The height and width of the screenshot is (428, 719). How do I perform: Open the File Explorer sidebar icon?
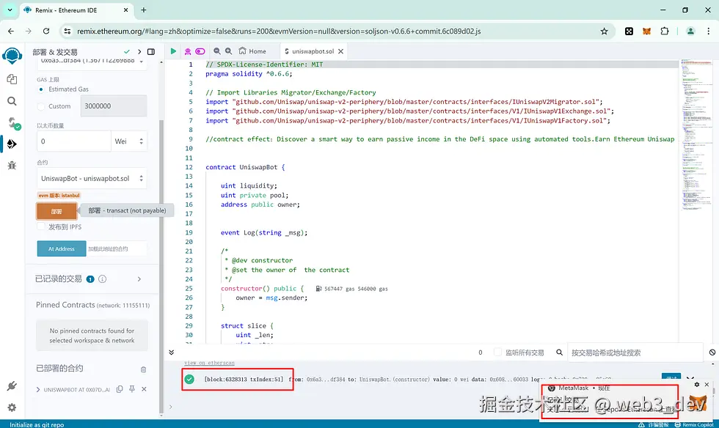click(x=12, y=79)
